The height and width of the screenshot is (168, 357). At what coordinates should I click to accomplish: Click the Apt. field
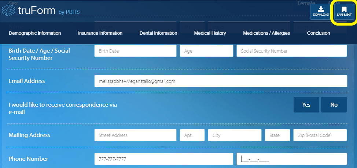coord(192,135)
